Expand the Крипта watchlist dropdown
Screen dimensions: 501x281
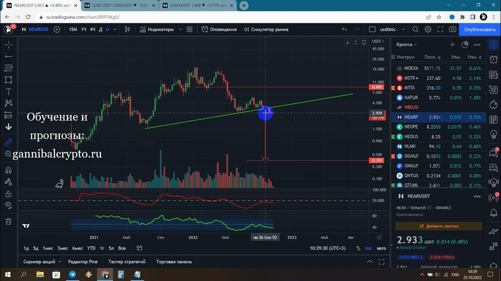[x=407, y=44]
